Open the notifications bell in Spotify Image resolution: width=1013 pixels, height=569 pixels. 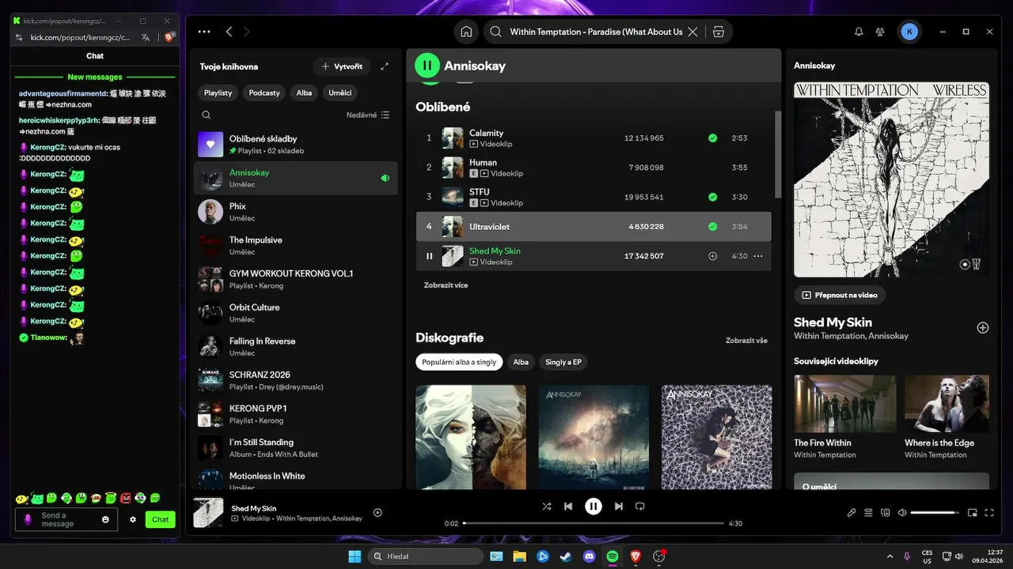[x=859, y=32]
